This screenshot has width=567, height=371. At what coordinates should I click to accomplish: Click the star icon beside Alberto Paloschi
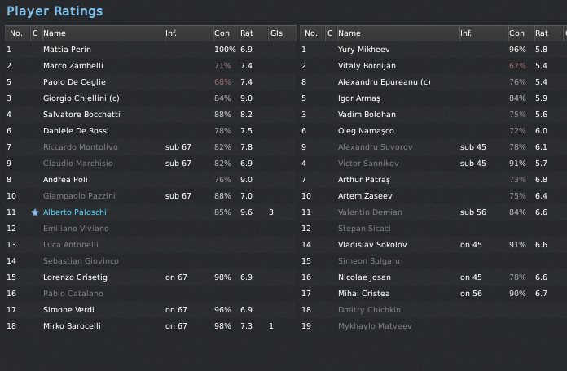click(x=35, y=212)
